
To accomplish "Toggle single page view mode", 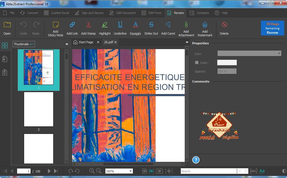I will [145, 171].
